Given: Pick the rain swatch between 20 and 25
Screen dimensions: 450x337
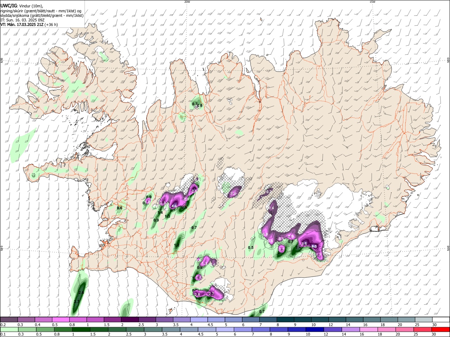Looking at the screenshot, I should point(404,329).
